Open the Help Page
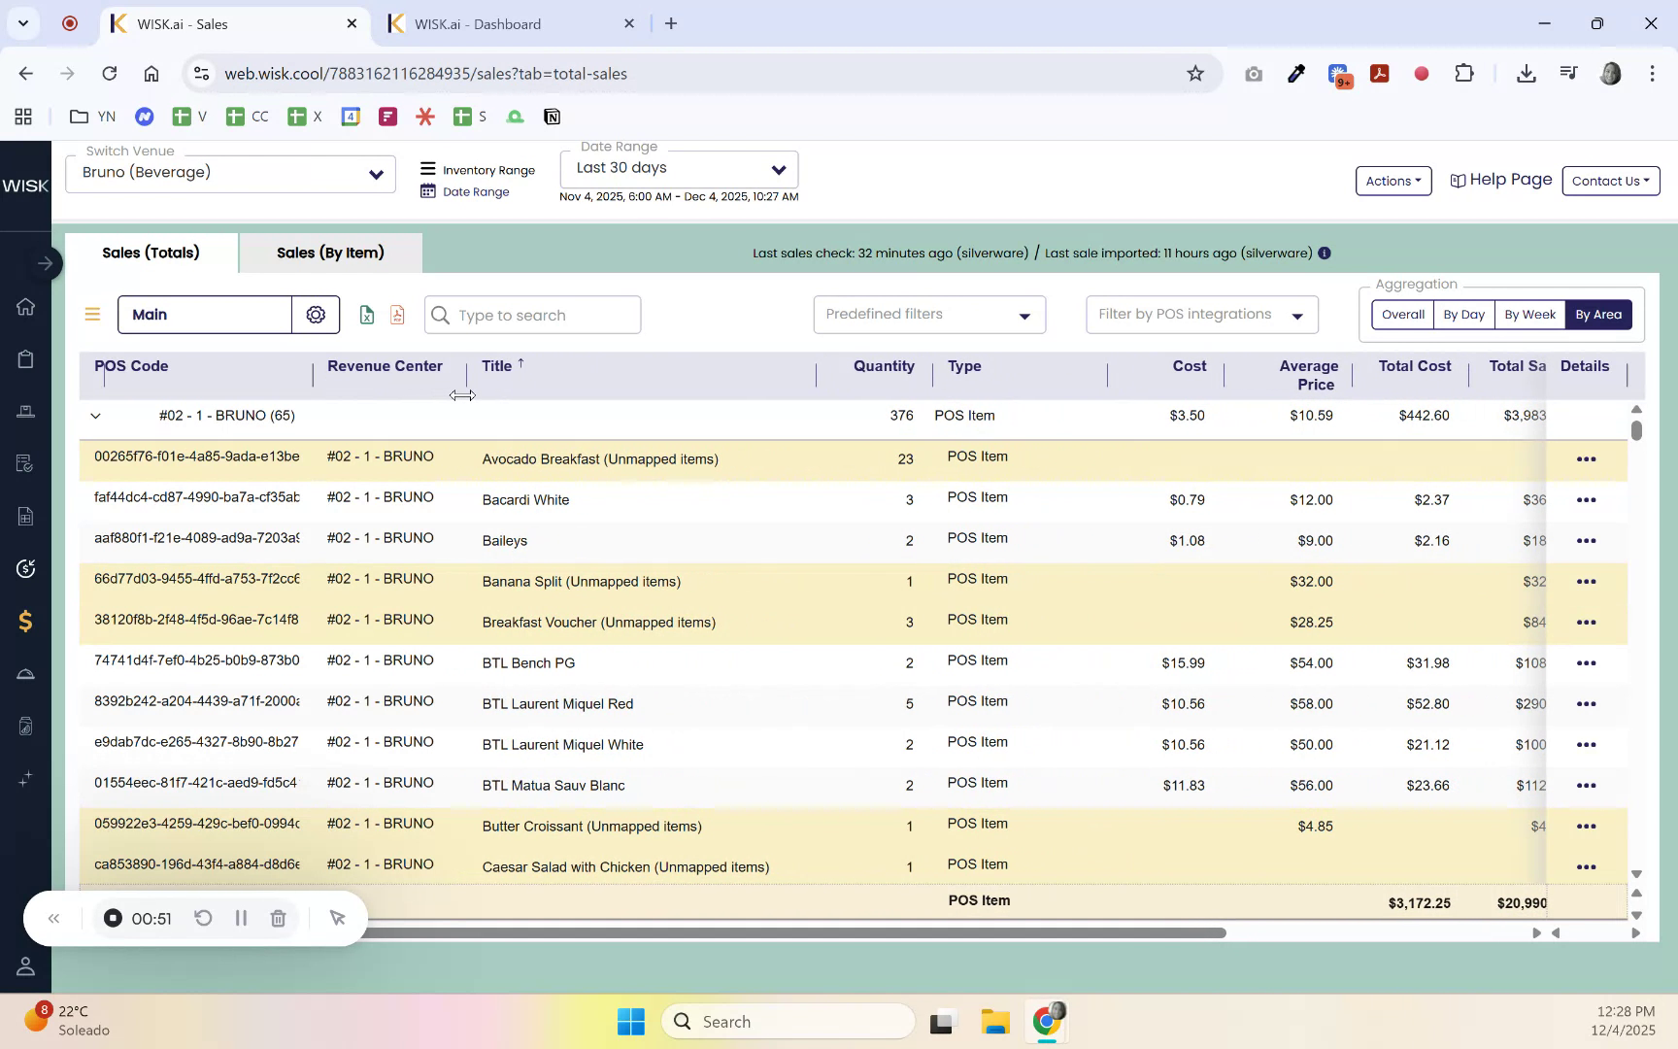 (x=1500, y=180)
